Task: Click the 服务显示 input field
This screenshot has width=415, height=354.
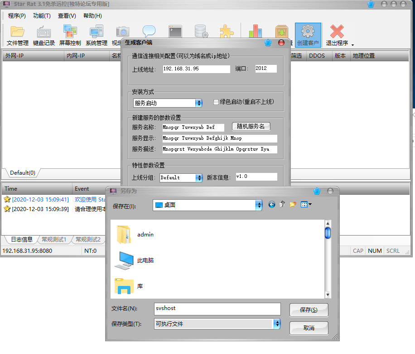Action: click(220, 138)
